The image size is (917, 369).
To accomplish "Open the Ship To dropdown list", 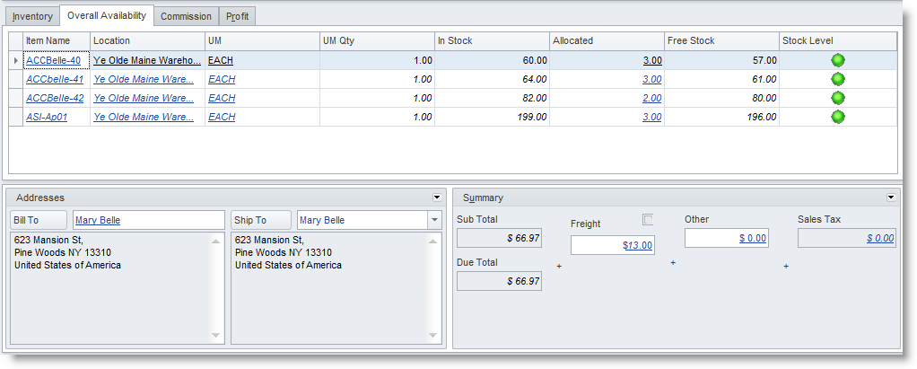I will [x=434, y=220].
